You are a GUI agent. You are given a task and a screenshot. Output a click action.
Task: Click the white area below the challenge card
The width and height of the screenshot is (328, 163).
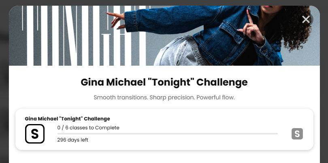click(x=164, y=157)
